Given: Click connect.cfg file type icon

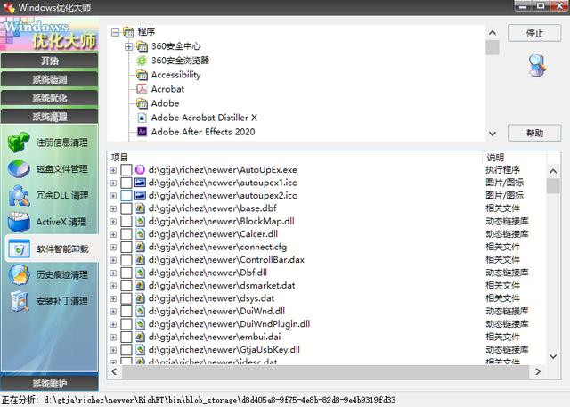Looking at the screenshot, I should click(141, 247).
